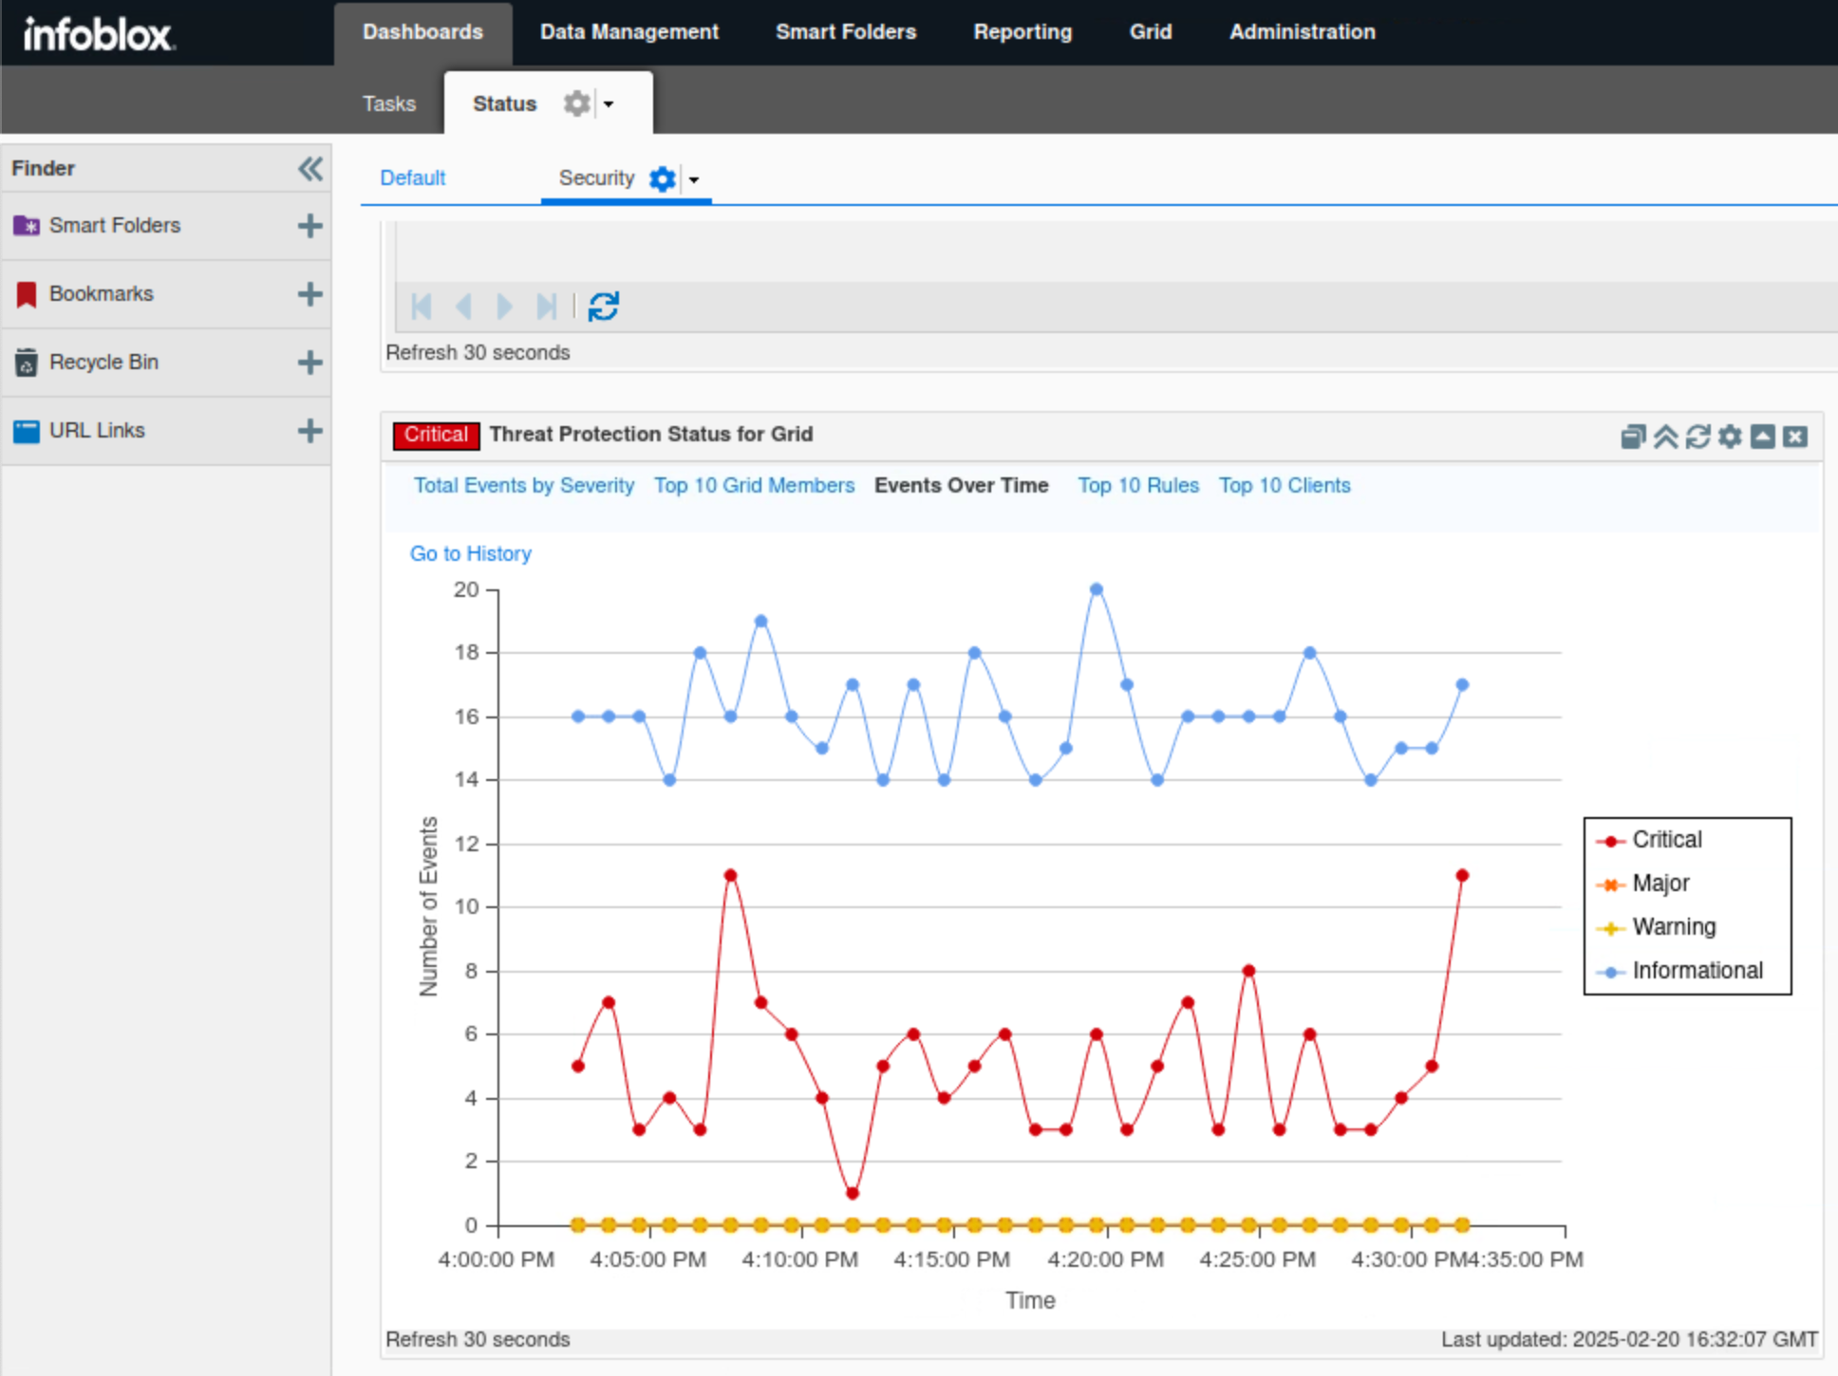
Task: Toggle Warning series in chart legend
Action: (x=1673, y=927)
